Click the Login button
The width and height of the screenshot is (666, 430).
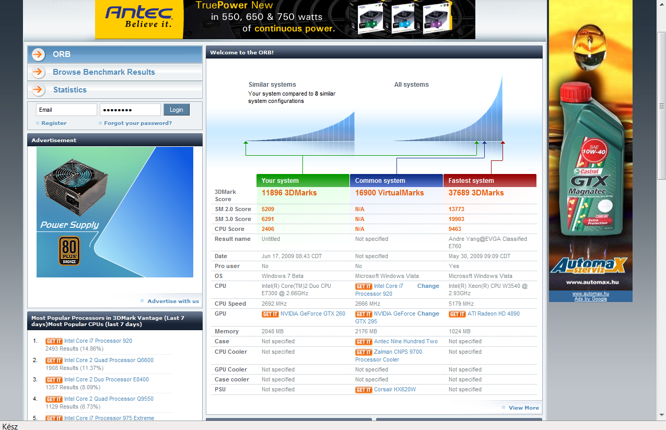[177, 110]
